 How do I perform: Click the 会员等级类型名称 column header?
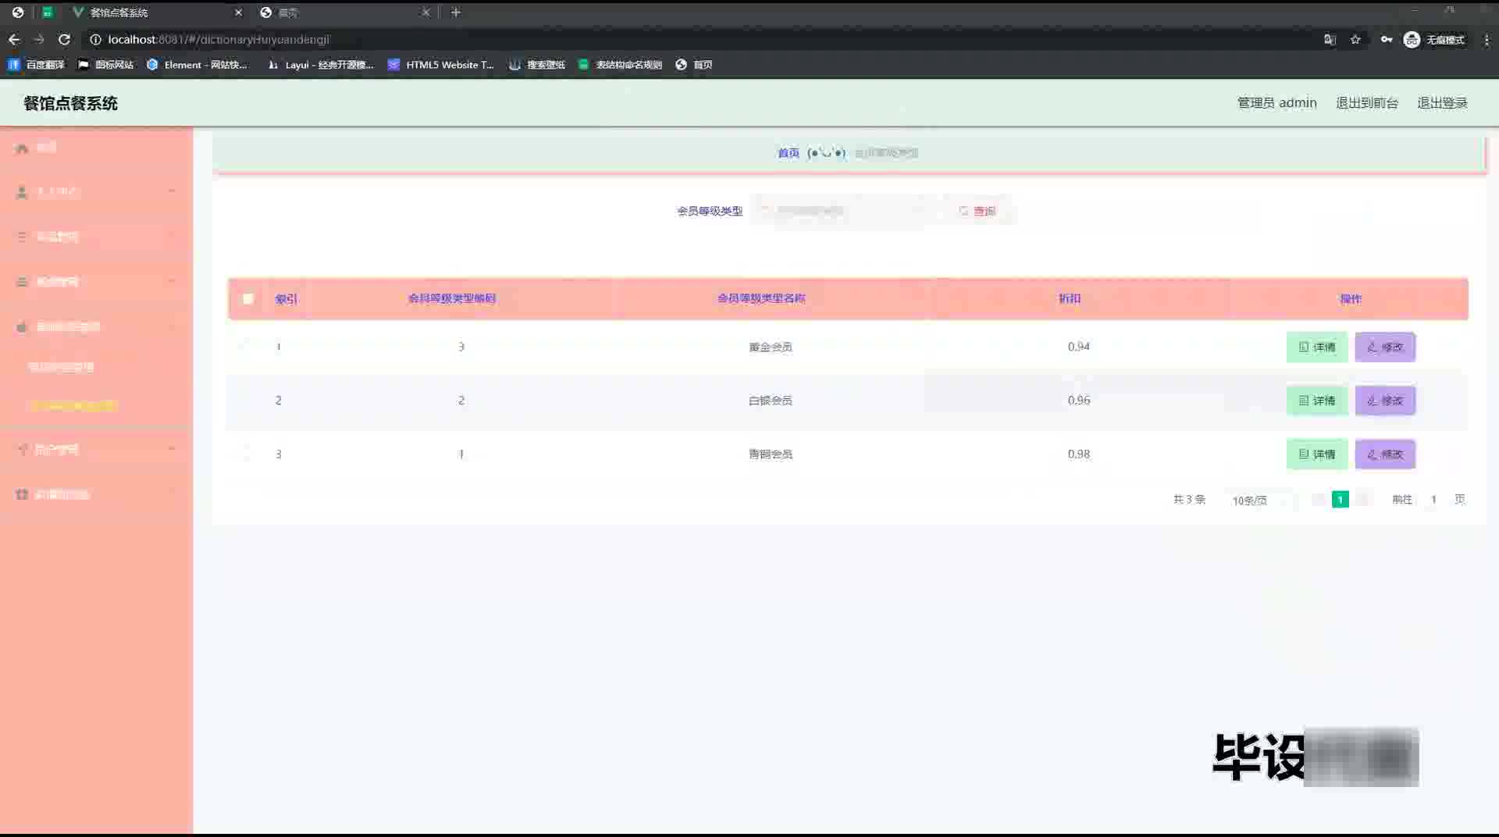[761, 298]
